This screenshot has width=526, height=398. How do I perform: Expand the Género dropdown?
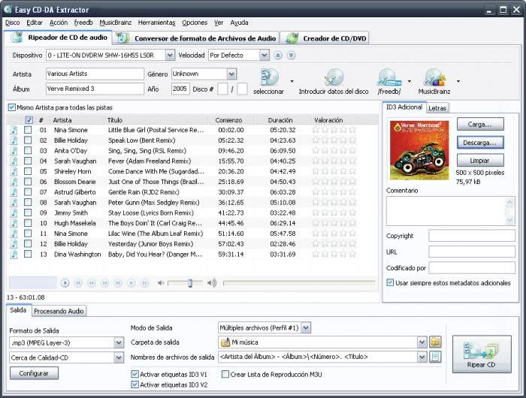click(x=231, y=74)
